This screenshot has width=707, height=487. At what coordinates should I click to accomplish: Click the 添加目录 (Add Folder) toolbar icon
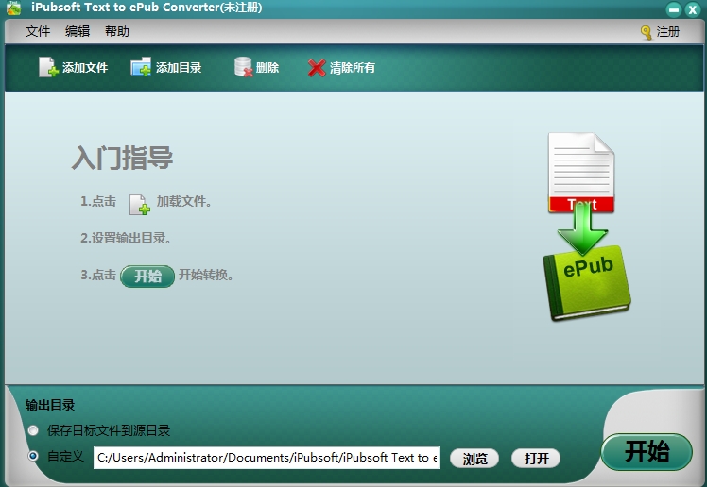[x=141, y=67]
